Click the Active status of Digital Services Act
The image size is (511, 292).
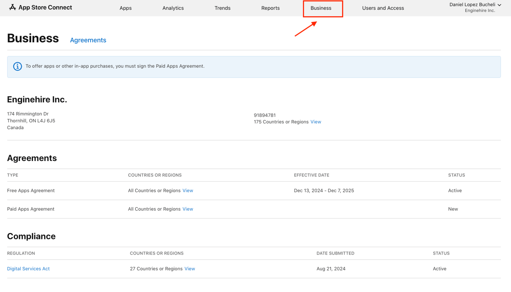pos(440,269)
